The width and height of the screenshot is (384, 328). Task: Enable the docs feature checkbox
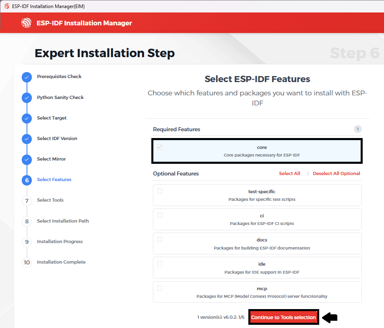point(160,239)
